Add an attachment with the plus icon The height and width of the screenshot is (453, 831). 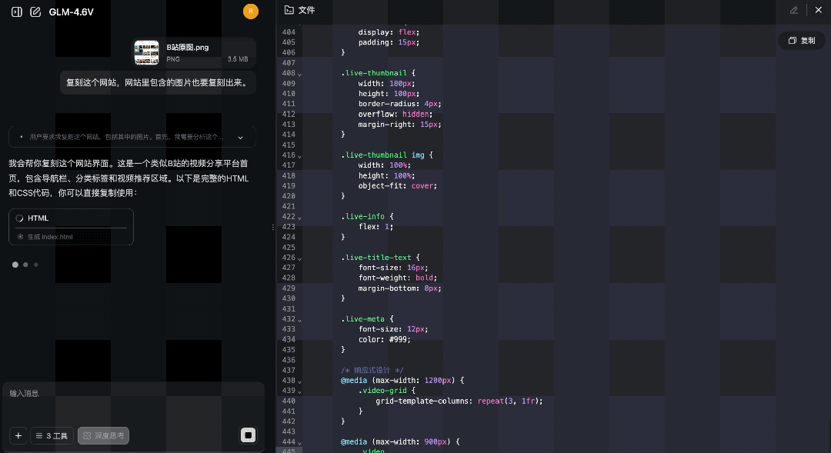pyautogui.click(x=18, y=435)
